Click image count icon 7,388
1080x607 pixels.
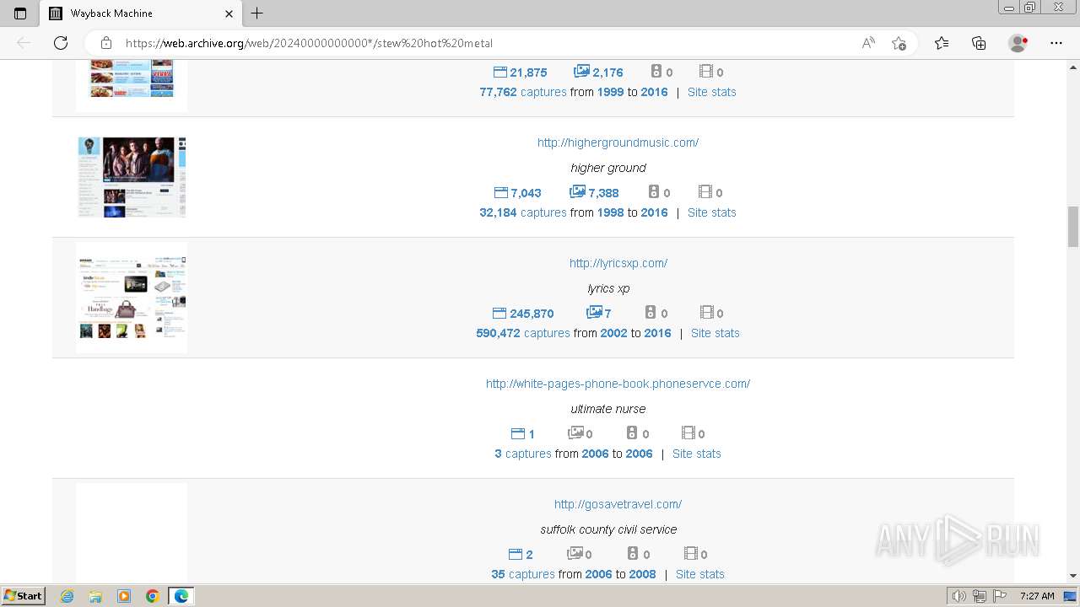point(577,192)
